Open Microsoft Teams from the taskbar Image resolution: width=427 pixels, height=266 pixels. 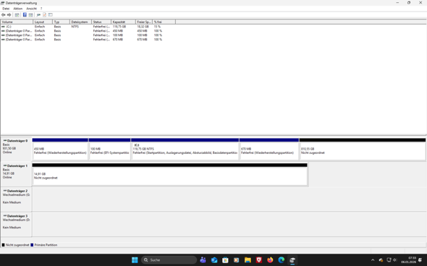203,260
